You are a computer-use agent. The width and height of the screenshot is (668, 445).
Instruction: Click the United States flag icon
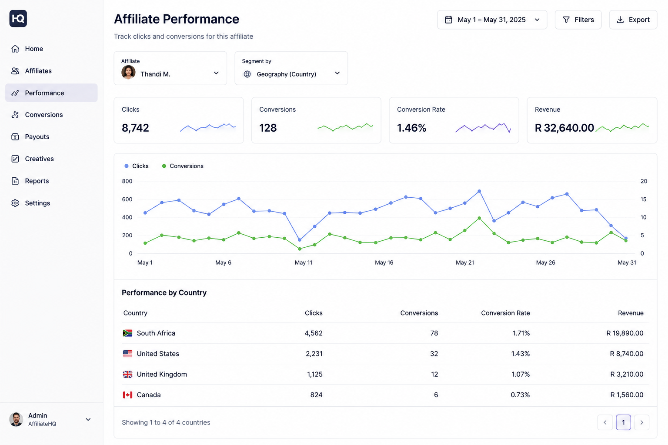127,354
